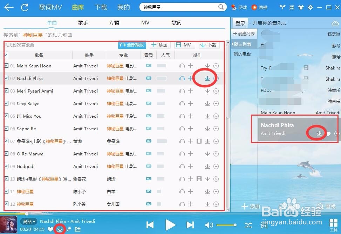The height and width of the screenshot is (234, 341).
Task: Refresh the page with reload icon
Action: tap(25, 7)
